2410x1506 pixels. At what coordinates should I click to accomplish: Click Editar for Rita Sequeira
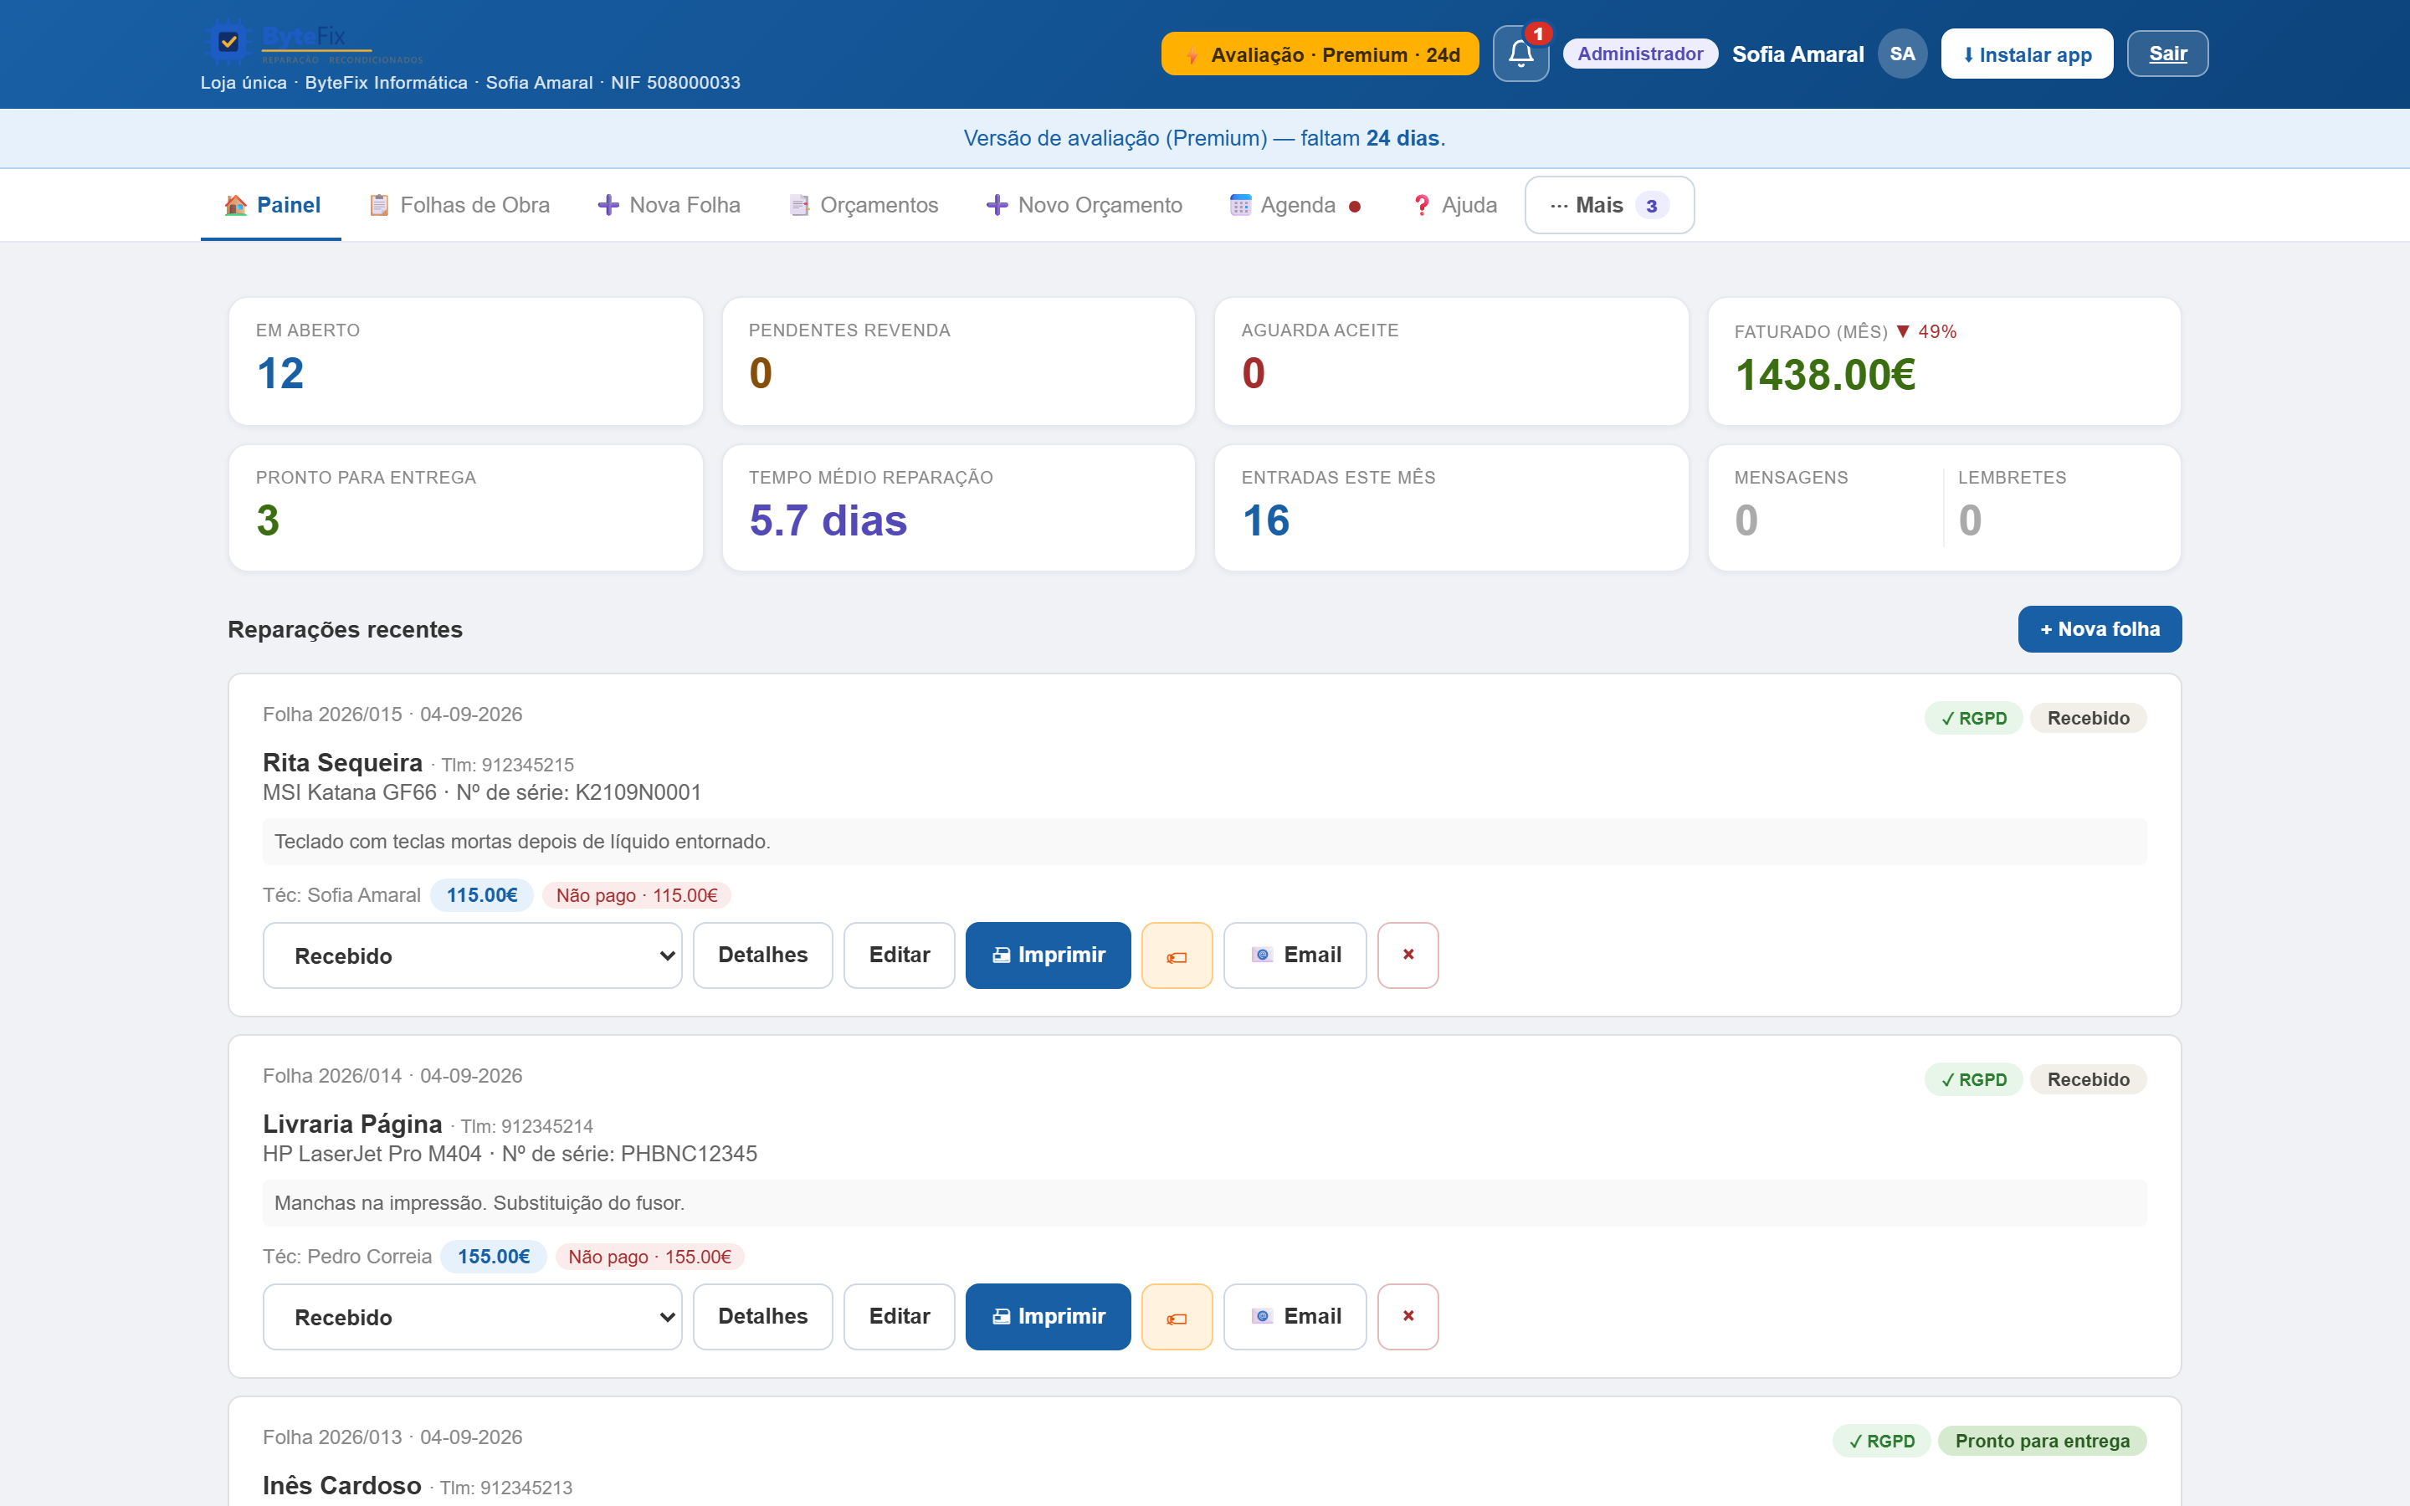(x=900, y=955)
